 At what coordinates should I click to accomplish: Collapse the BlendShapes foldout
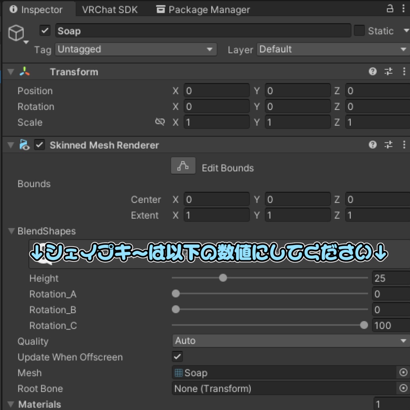pyautogui.click(x=11, y=231)
